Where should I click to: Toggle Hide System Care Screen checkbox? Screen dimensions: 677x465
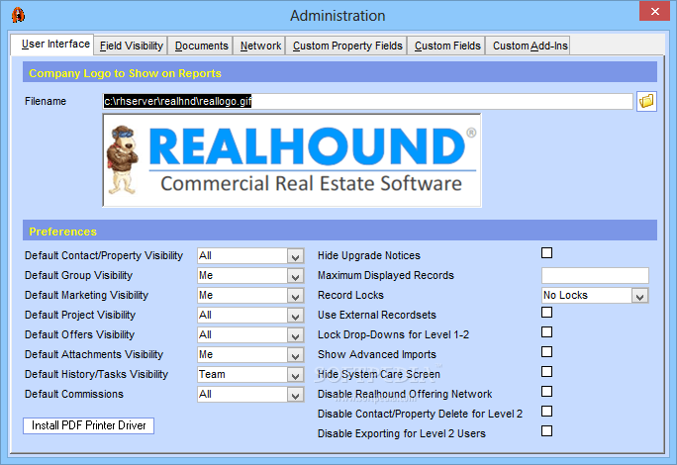tap(546, 372)
